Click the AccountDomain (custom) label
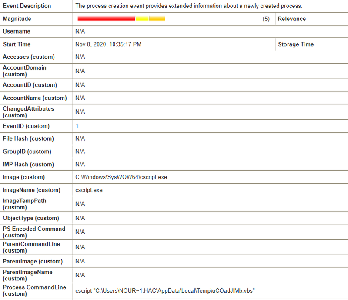Screen dimensions: 348x300 pyautogui.click(x=24, y=71)
